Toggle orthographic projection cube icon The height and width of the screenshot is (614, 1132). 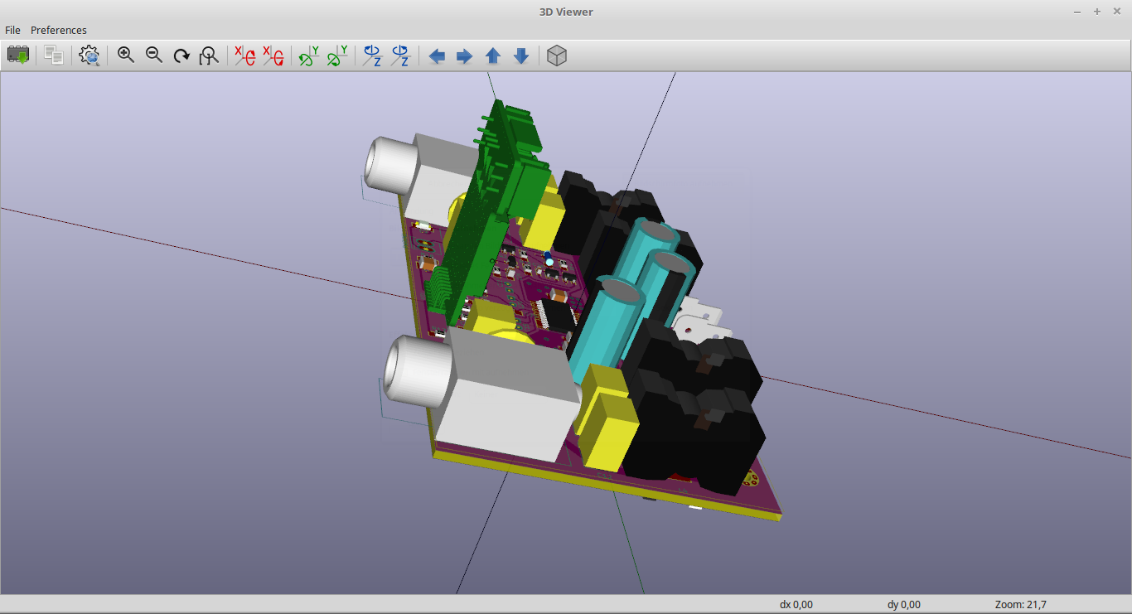pyautogui.click(x=557, y=56)
